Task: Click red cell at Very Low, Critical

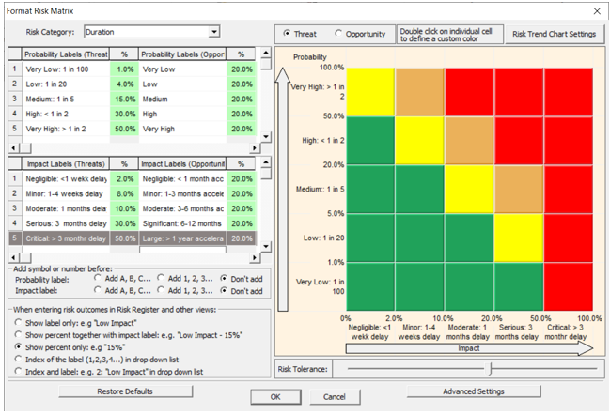Action: click(569, 287)
